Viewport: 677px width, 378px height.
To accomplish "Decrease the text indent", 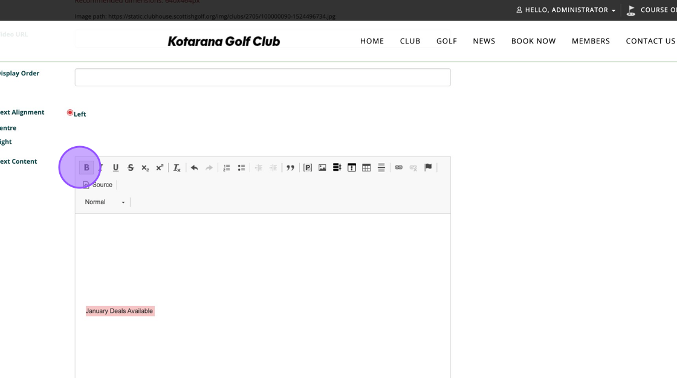I will (x=259, y=167).
